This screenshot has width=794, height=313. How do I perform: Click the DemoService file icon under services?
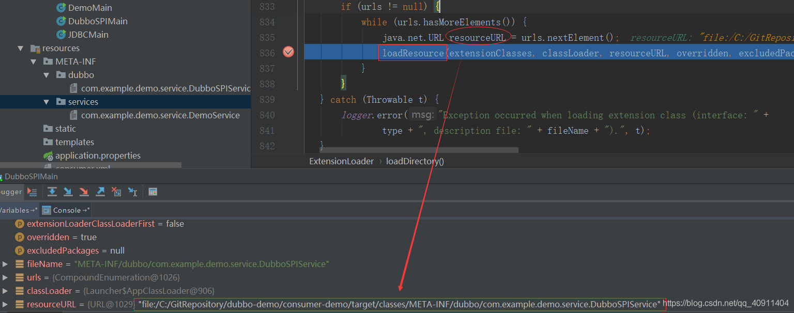73,115
